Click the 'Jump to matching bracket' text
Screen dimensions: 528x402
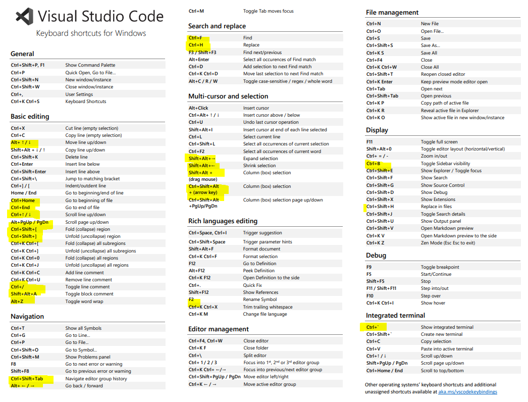pos(92,179)
